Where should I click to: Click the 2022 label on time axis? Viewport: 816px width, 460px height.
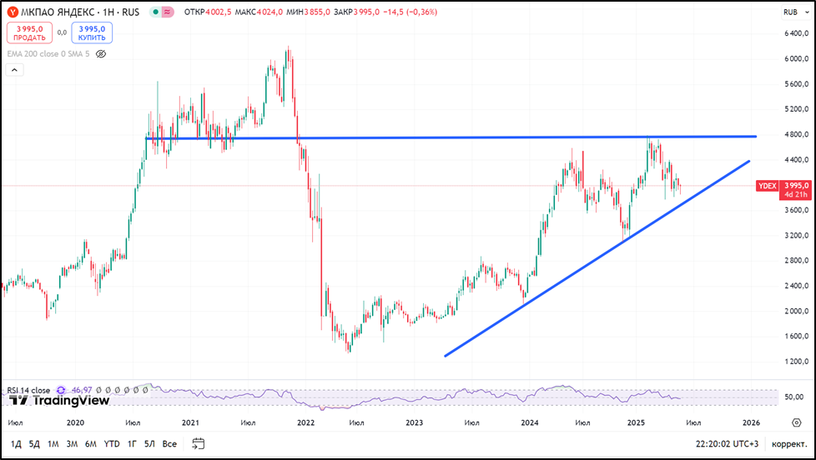click(x=306, y=422)
